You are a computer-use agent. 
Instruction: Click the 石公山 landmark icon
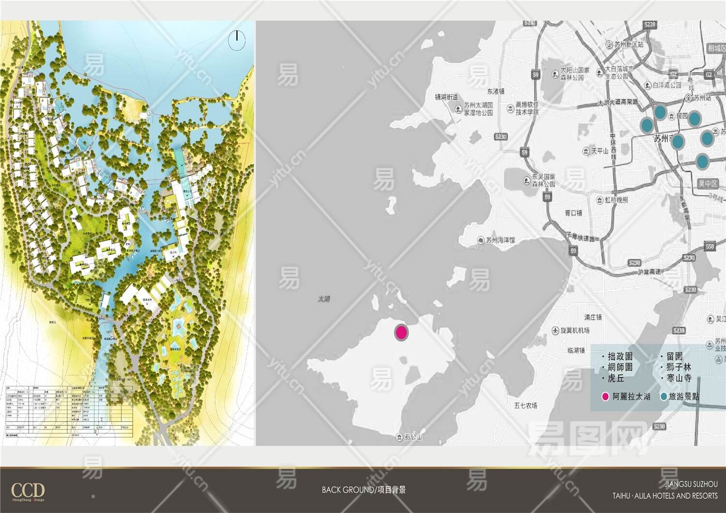click(399, 437)
